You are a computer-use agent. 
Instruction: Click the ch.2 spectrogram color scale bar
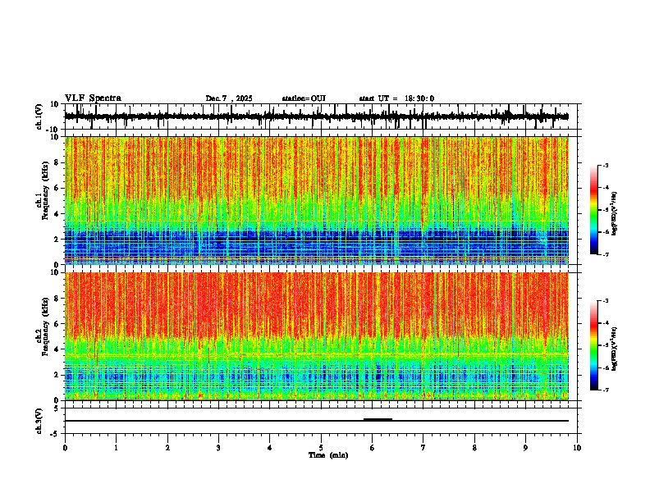click(x=593, y=345)
